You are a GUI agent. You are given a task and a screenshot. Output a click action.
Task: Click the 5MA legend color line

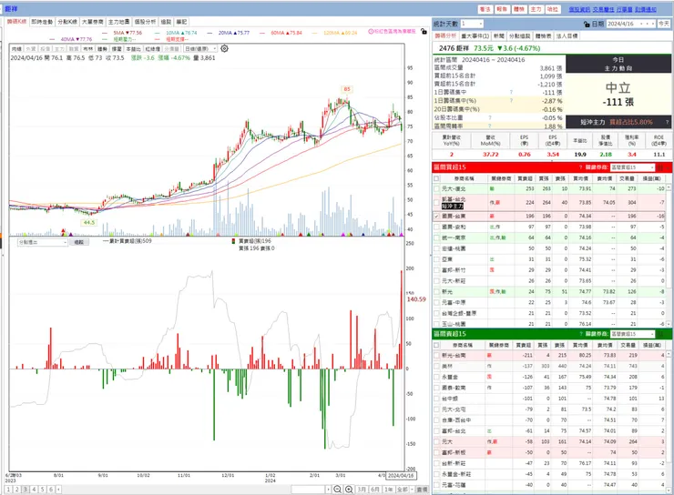105,33
